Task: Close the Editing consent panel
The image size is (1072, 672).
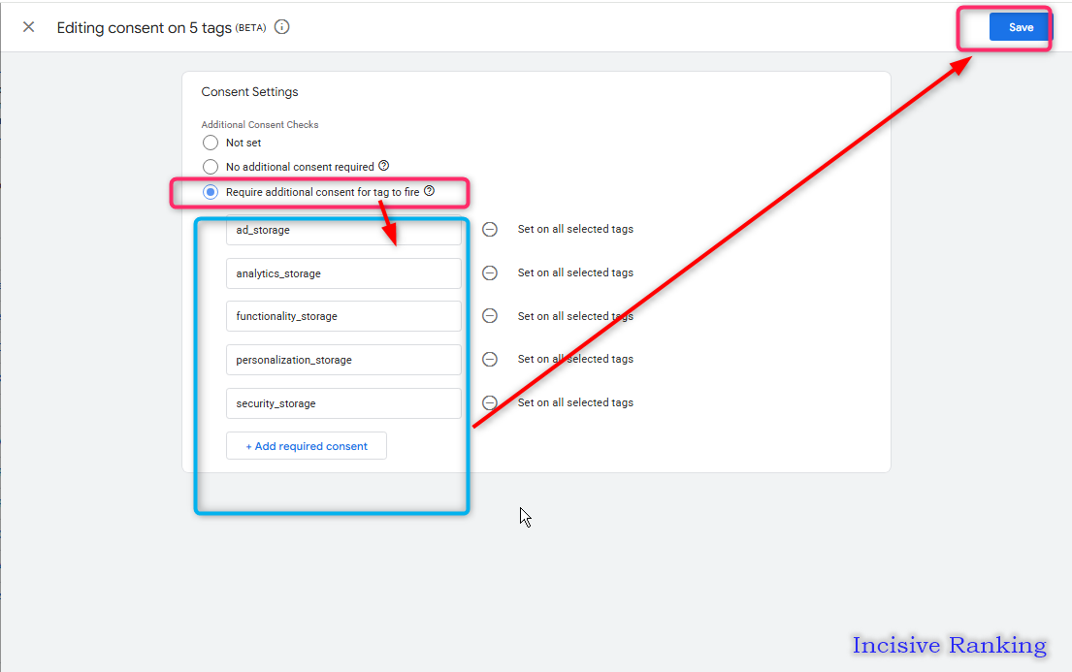Action: [x=29, y=26]
